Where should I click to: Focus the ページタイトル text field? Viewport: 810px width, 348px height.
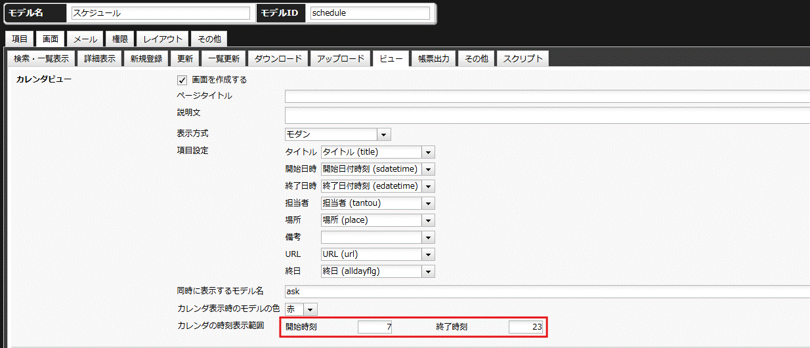point(547,97)
